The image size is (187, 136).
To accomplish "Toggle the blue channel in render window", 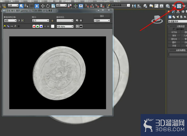I will [x=41, y=26].
